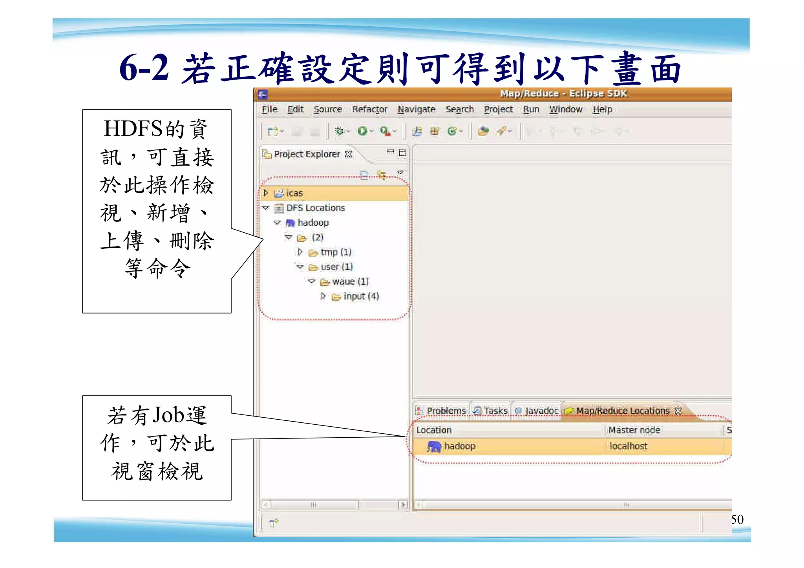Click the green New Java Class icon
The height and width of the screenshot is (568, 804).
(x=452, y=131)
